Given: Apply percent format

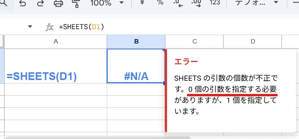Looking at the screenshot, I should click(160, 2).
